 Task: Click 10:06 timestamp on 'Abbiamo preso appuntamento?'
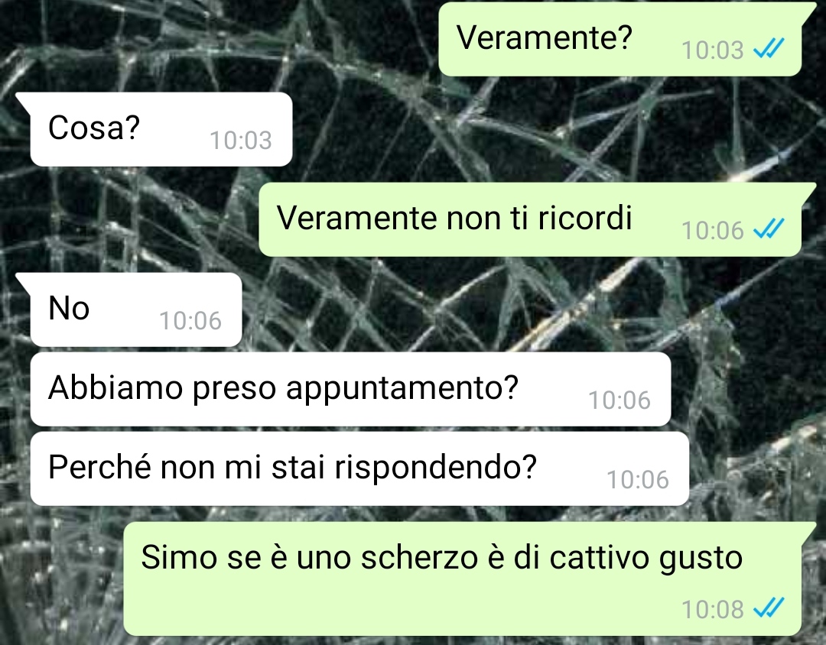coord(619,400)
